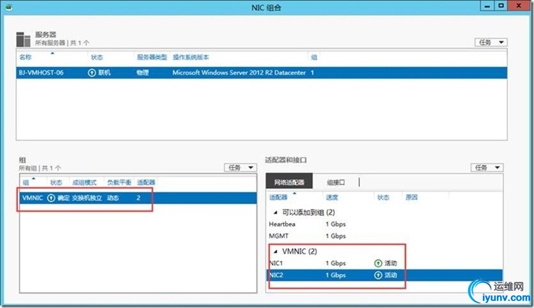Close the NIC Teaming window
The height and width of the screenshot is (308, 534).
[x=519, y=6]
